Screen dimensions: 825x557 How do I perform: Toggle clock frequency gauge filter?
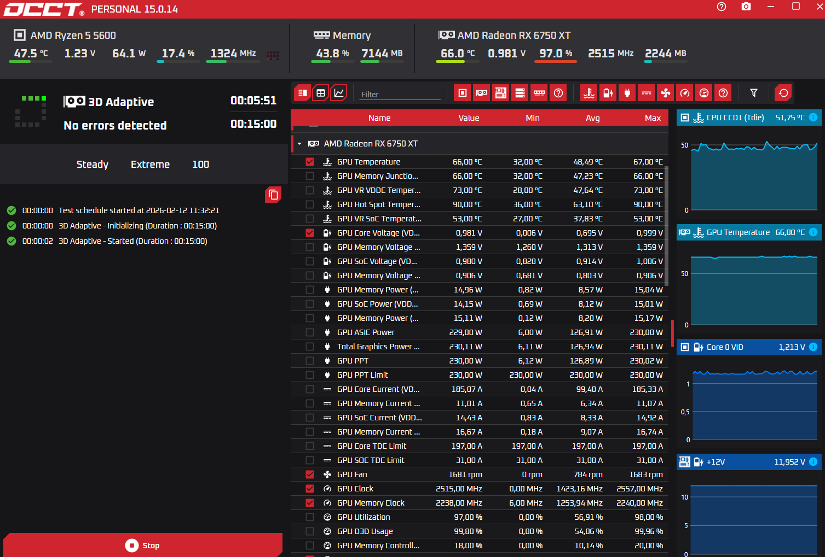[685, 93]
